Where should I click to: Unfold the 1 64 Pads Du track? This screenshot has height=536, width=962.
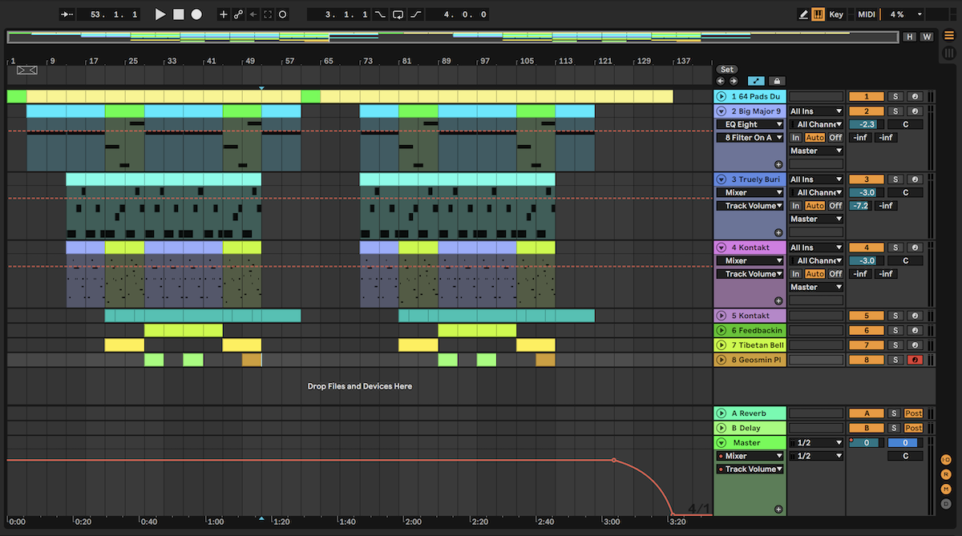721,96
